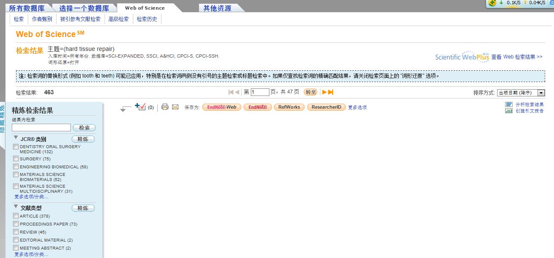Switch to 所有数据库 tab
Screen dimensions: 554x258
[27, 8]
